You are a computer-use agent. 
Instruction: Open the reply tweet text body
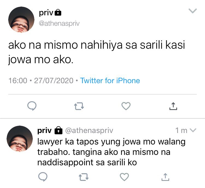(112, 152)
